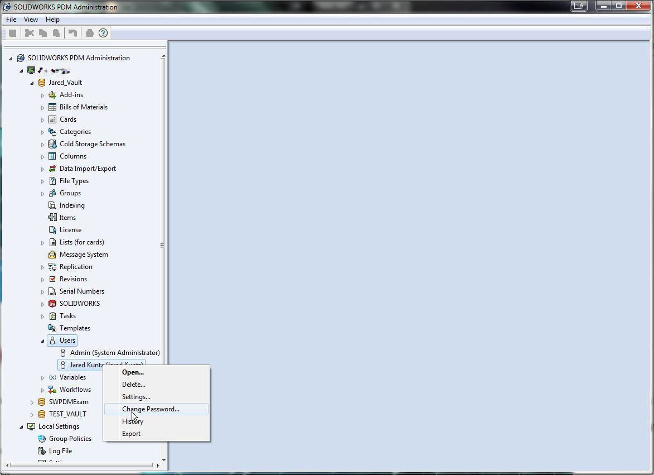Select the Variables tree item
This screenshot has height=475, width=654.
coord(72,377)
